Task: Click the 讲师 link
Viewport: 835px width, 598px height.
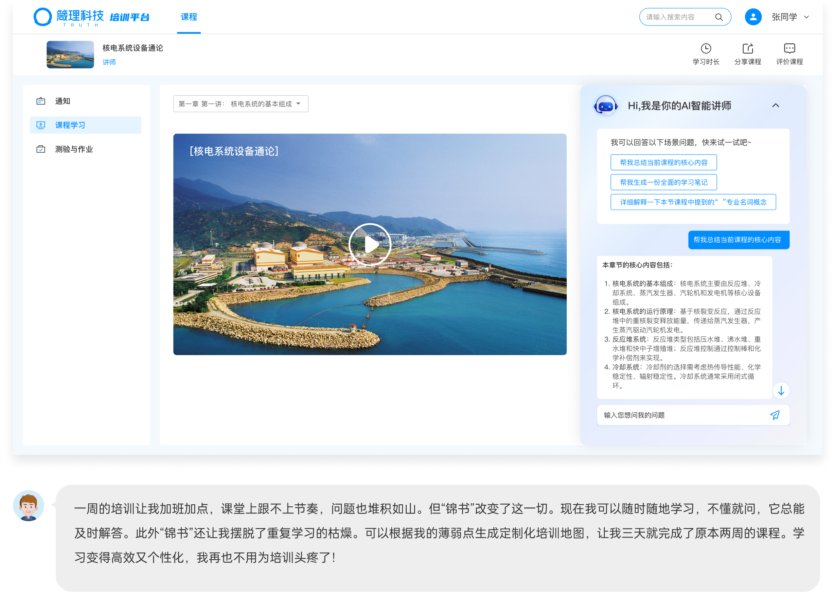Action: pos(109,62)
